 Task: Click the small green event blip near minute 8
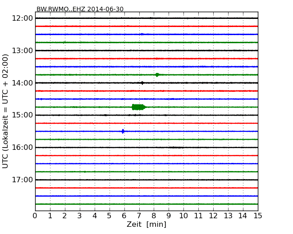[157, 75]
